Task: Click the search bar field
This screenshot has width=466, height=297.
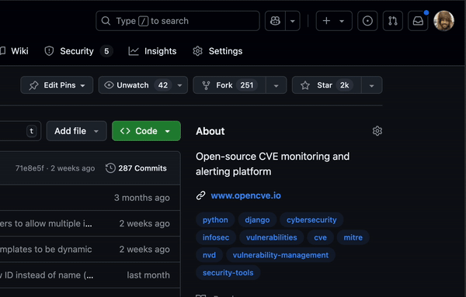Action: click(178, 21)
